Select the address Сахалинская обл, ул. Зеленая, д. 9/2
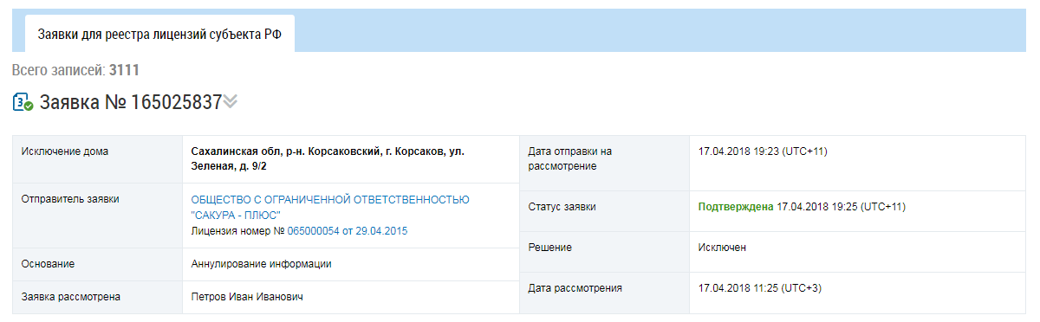This screenshot has width=1040, height=322. click(328, 158)
